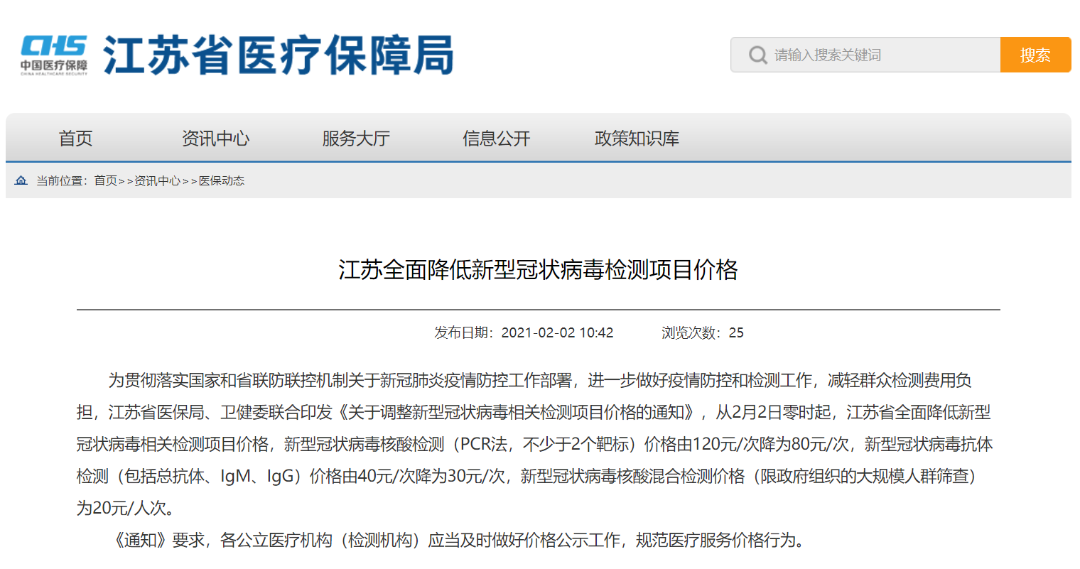
Task: Go to 资讯中心 in the main navigation bar
Action: [215, 139]
